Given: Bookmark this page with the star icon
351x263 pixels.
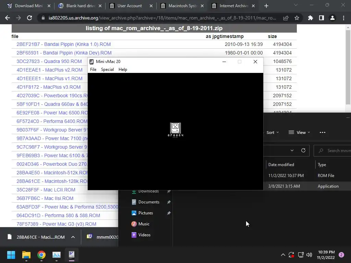Looking at the screenshot, I should tap(297, 18).
